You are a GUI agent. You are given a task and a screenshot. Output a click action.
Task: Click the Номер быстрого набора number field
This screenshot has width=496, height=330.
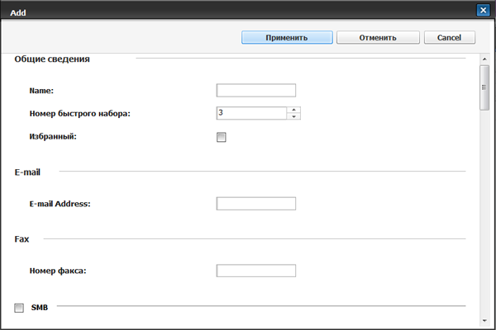[x=251, y=113]
